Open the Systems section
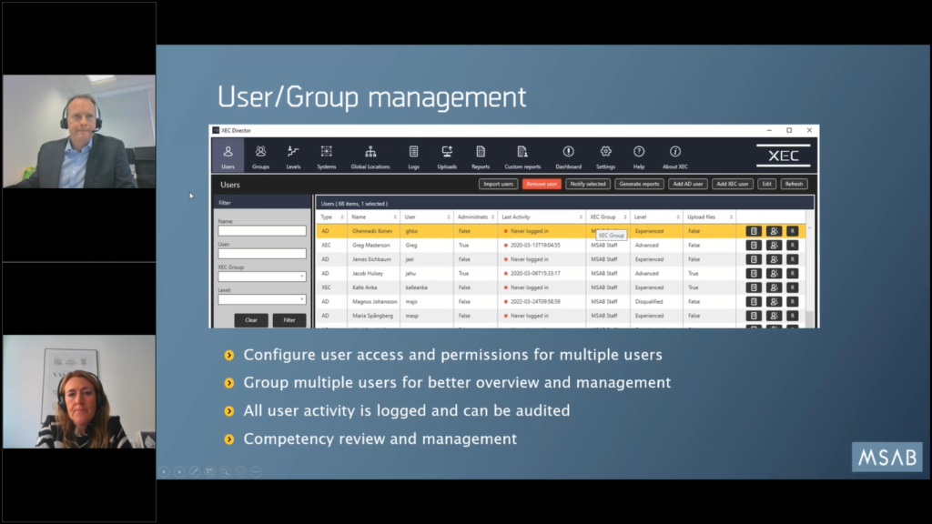 327,156
